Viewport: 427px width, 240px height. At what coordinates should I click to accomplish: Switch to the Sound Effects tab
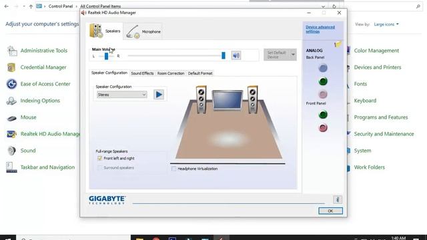pos(142,73)
